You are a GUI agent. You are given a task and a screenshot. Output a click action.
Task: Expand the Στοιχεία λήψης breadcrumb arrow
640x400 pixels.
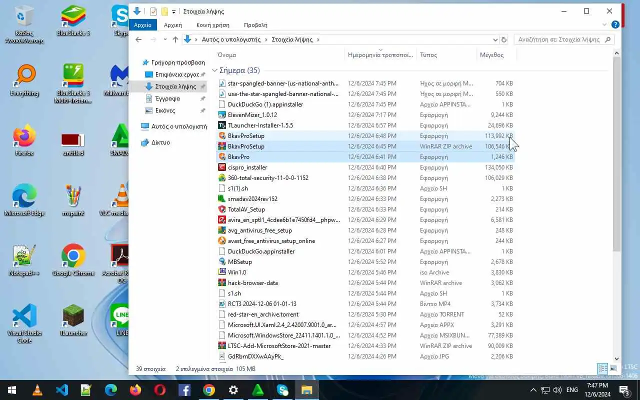318,39
